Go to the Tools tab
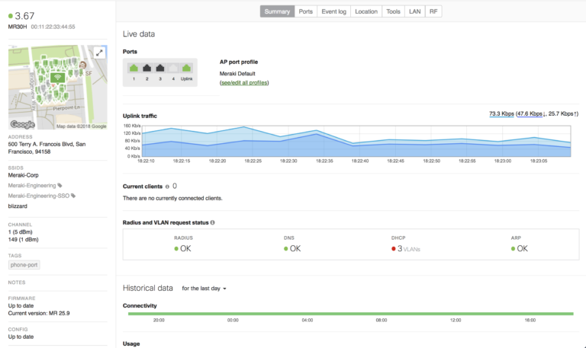Image resolution: width=586 pixels, height=348 pixels. pos(393,11)
